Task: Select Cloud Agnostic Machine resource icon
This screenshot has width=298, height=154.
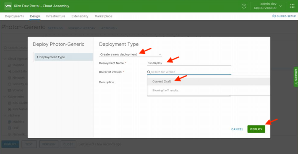Action: [x=9, y=65]
